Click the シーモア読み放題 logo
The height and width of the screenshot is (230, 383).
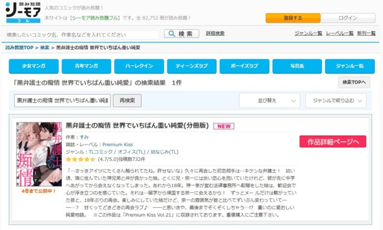pyautogui.click(x=23, y=12)
